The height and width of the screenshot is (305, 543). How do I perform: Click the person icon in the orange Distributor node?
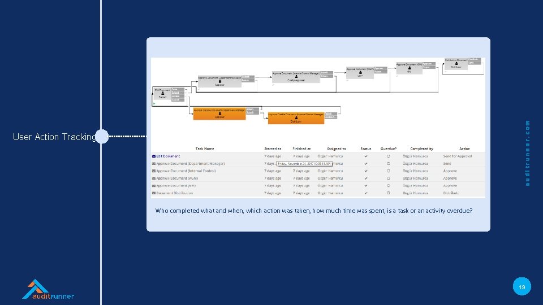[x=296, y=118]
